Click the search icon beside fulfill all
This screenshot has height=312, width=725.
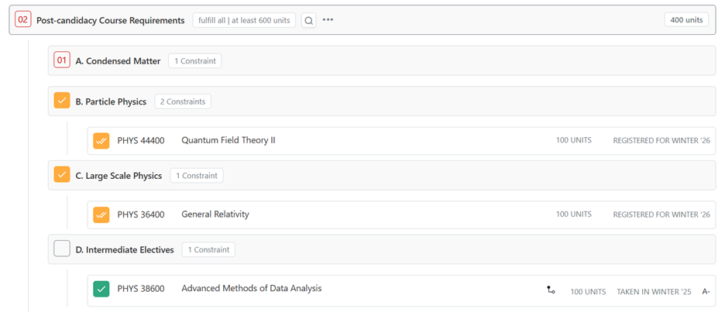pos(308,20)
